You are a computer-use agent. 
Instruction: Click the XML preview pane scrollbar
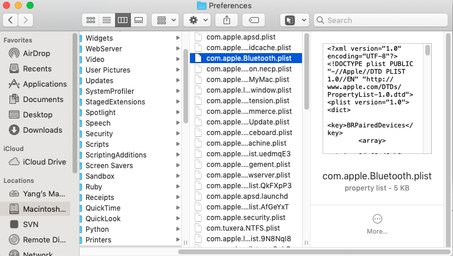[x=428, y=50]
